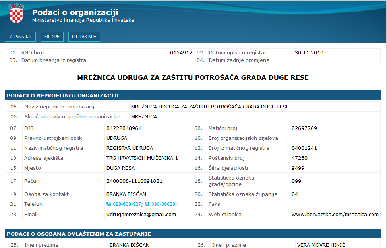The image size is (387, 248).
Task: Open the BIL-NPF report
Action: [x=52, y=37]
